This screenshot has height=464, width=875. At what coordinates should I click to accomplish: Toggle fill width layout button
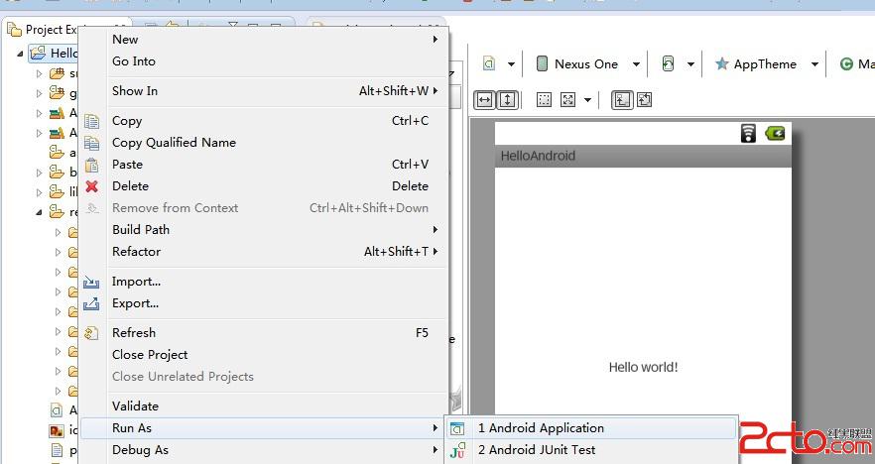click(x=485, y=100)
